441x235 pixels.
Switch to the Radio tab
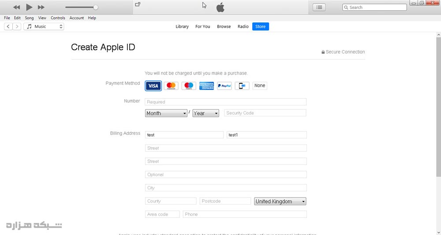tap(243, 26)
